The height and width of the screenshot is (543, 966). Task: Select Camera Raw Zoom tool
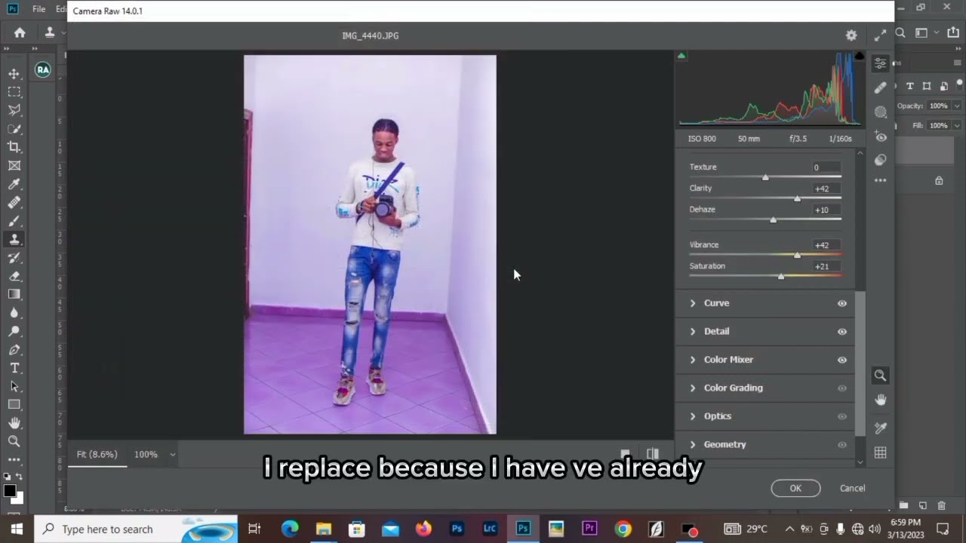pos(880,376)
